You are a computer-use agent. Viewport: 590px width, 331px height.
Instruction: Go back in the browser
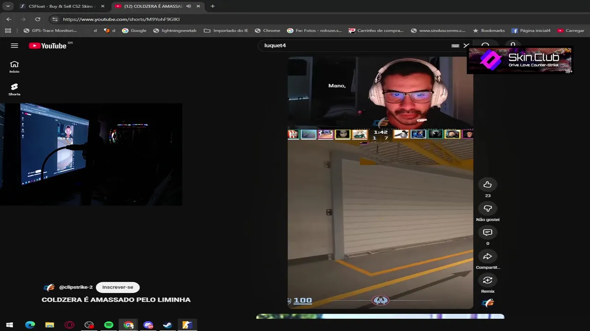(9, 19)
